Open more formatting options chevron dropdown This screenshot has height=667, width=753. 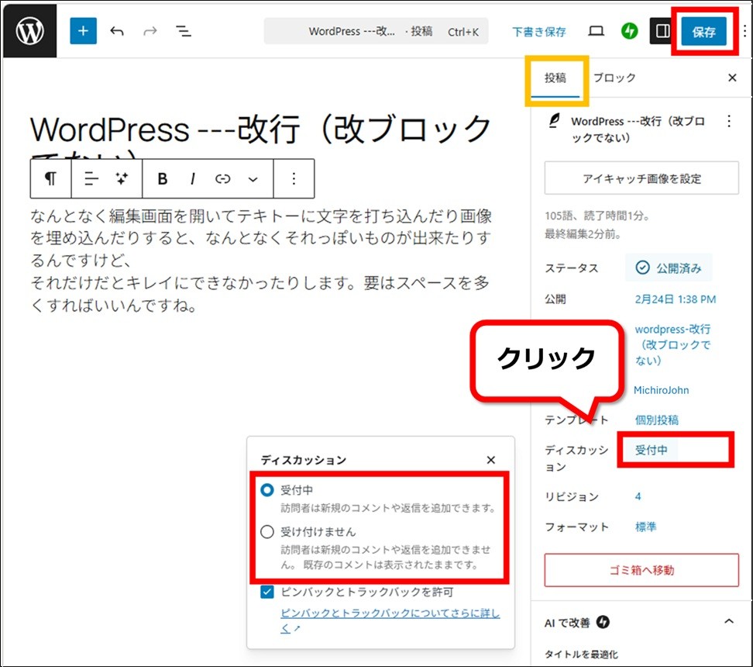tap(253, 179)
